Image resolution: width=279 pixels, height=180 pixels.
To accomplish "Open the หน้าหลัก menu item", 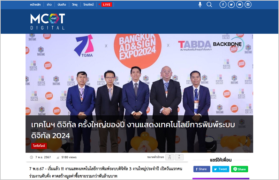I will [35, 5].
